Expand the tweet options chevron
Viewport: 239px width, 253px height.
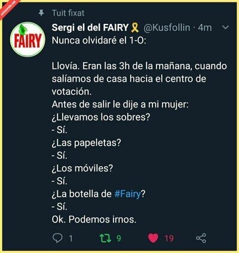point(226,27)
